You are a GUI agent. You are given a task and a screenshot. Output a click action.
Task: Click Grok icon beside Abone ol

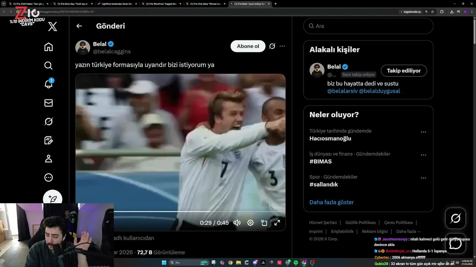272,46
